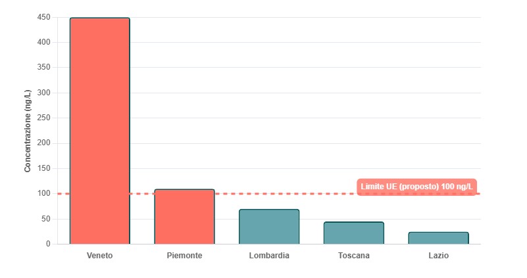527x278 pixels.
Task: Click the 400 y-axis tick label
Action: pyautogui.click(x=44, y=43)
